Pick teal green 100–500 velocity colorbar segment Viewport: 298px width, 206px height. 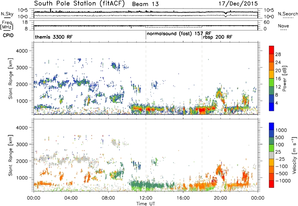[272, 141]
